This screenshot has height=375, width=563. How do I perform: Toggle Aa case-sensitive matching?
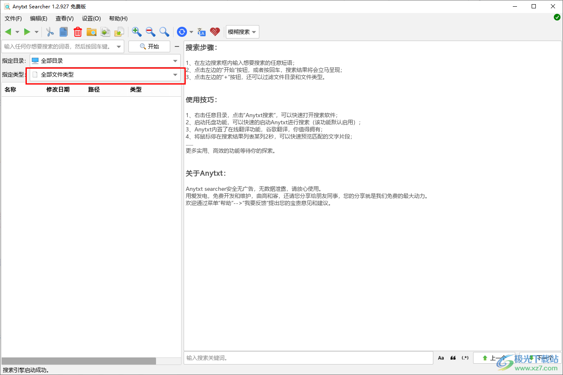[441, 358]
